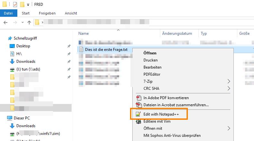254x141 pixels.
Task: Click the Adobe PDF convert icon
Action: pyautogui.click(x=139, y=98)
